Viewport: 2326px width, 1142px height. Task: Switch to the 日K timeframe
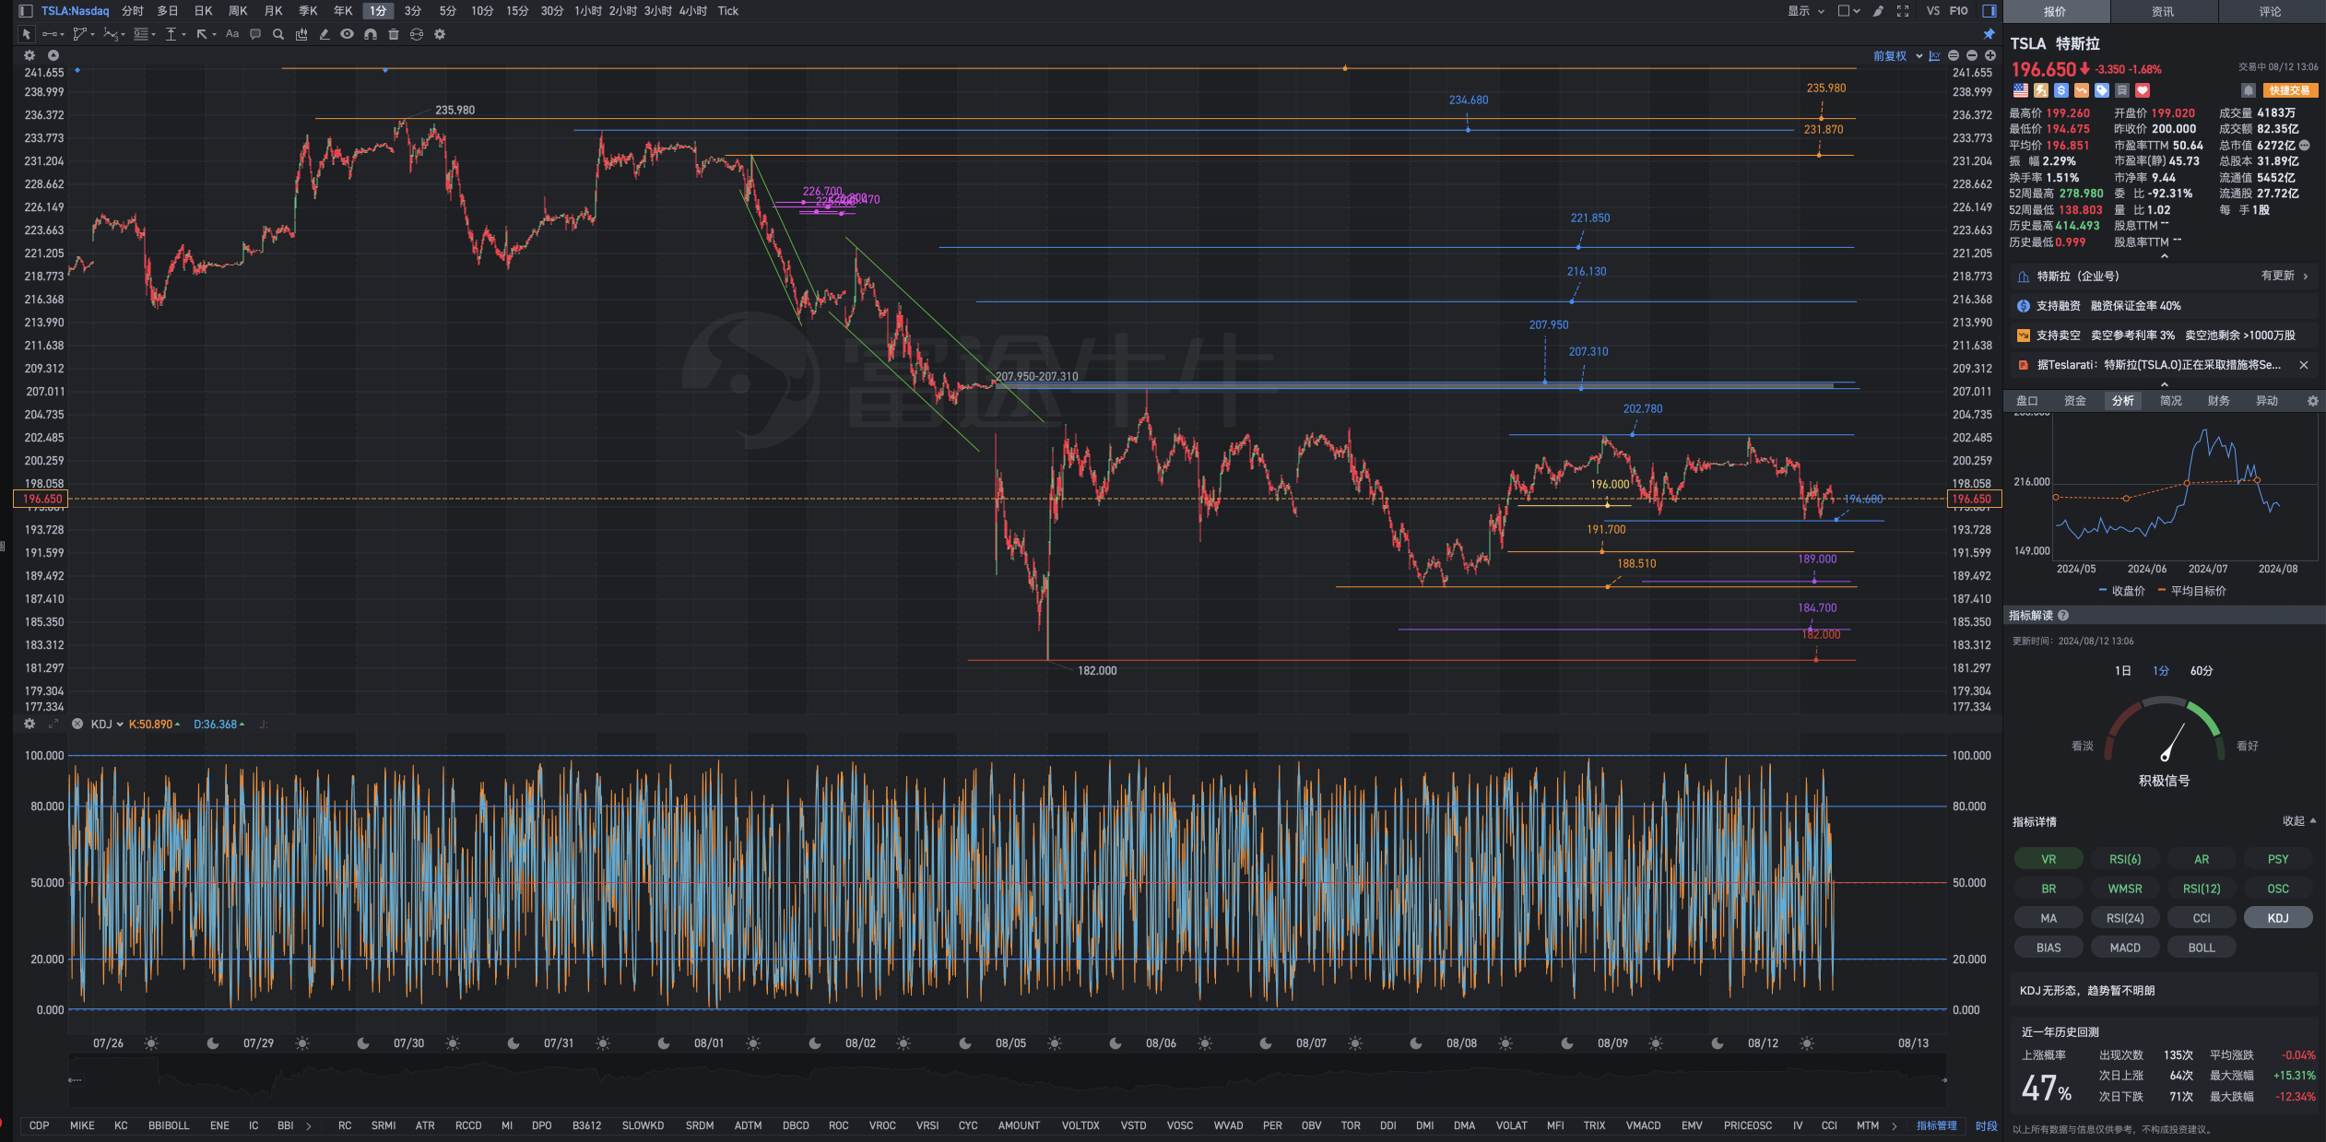point(204,11)
